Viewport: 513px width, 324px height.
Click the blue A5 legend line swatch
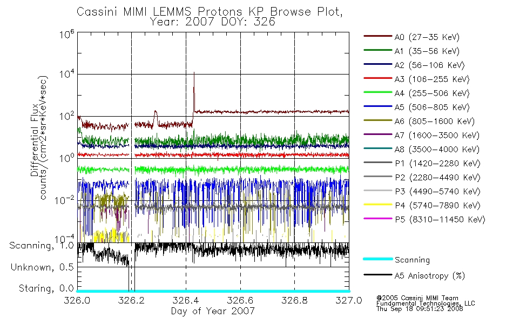[378, 106]
